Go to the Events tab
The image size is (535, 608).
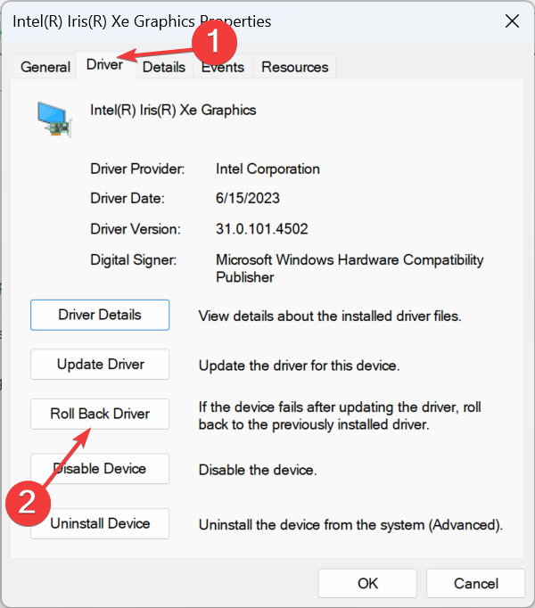tap(223, 67)
